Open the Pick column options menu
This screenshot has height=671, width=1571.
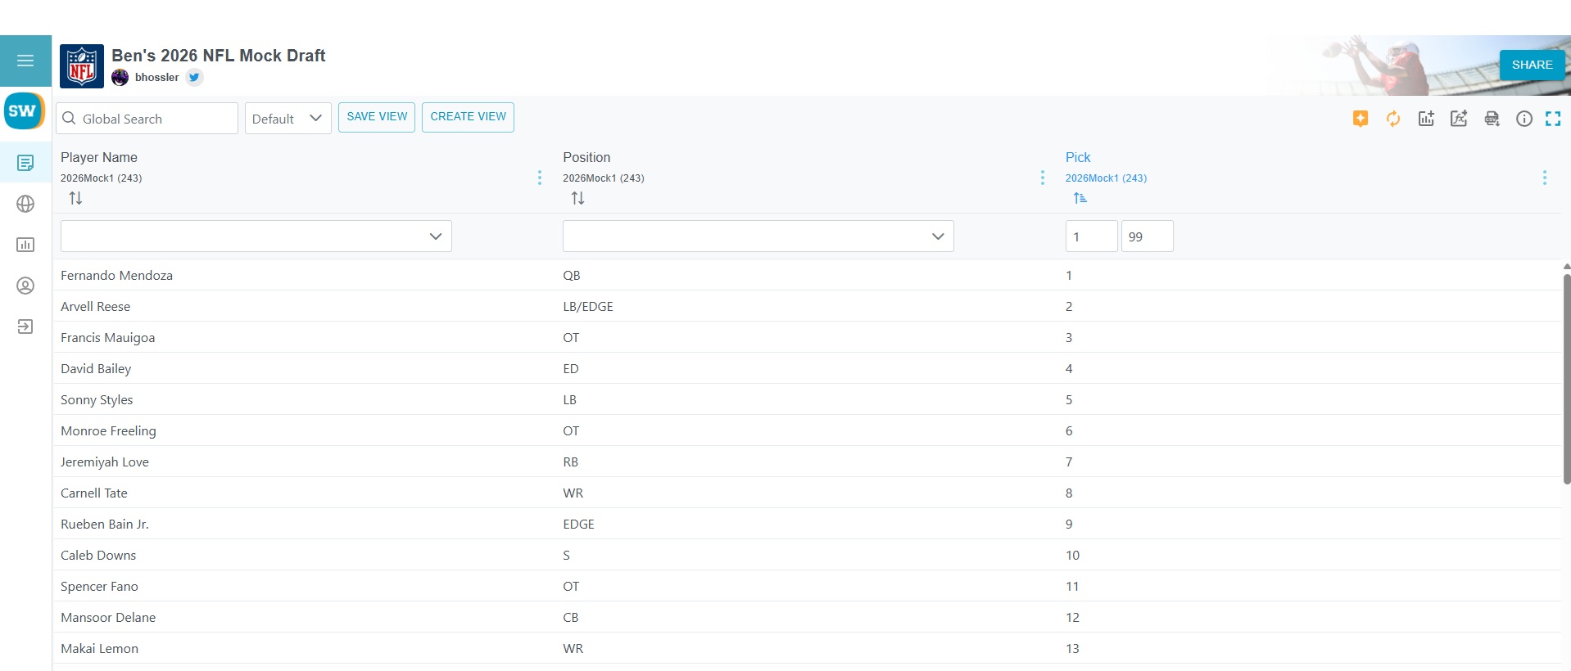click(x=1544, y=178)
